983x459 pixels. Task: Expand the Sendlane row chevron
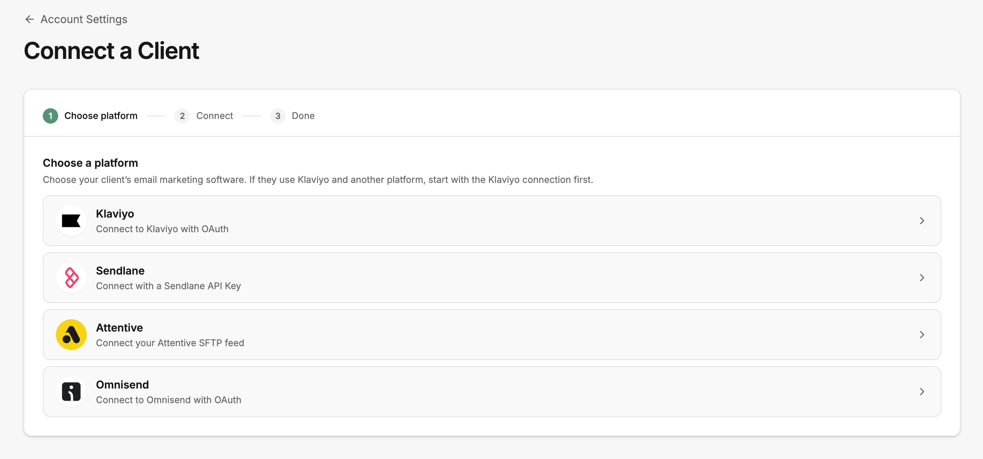tap(922, 278)
